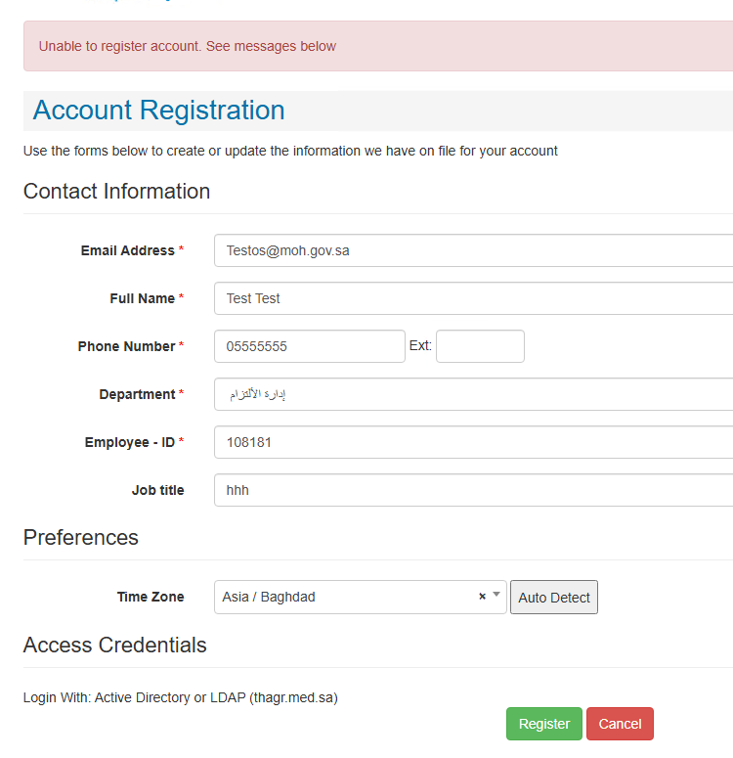This screenshot has width=733, height=758.
Task: Click the Auto Detect button
Action: [x=554, y=597]
